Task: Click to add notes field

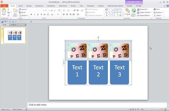Action: pos(97,105)
